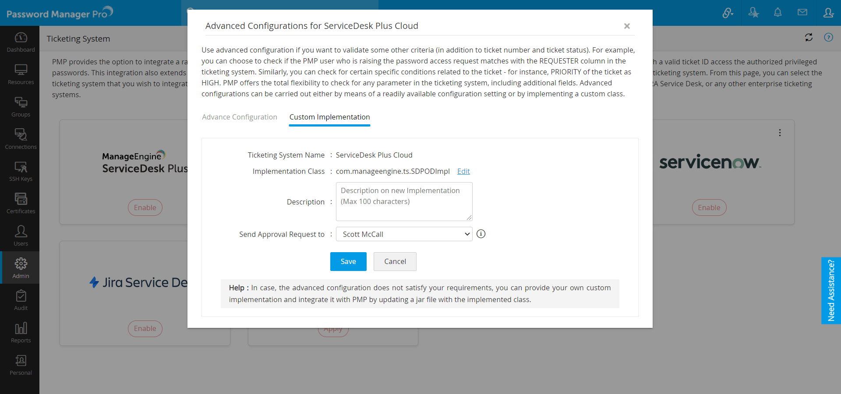Click the Edit link for Implementation Class
The height and width of the screenshot is (394, 841).
click(x=463, y=171)
